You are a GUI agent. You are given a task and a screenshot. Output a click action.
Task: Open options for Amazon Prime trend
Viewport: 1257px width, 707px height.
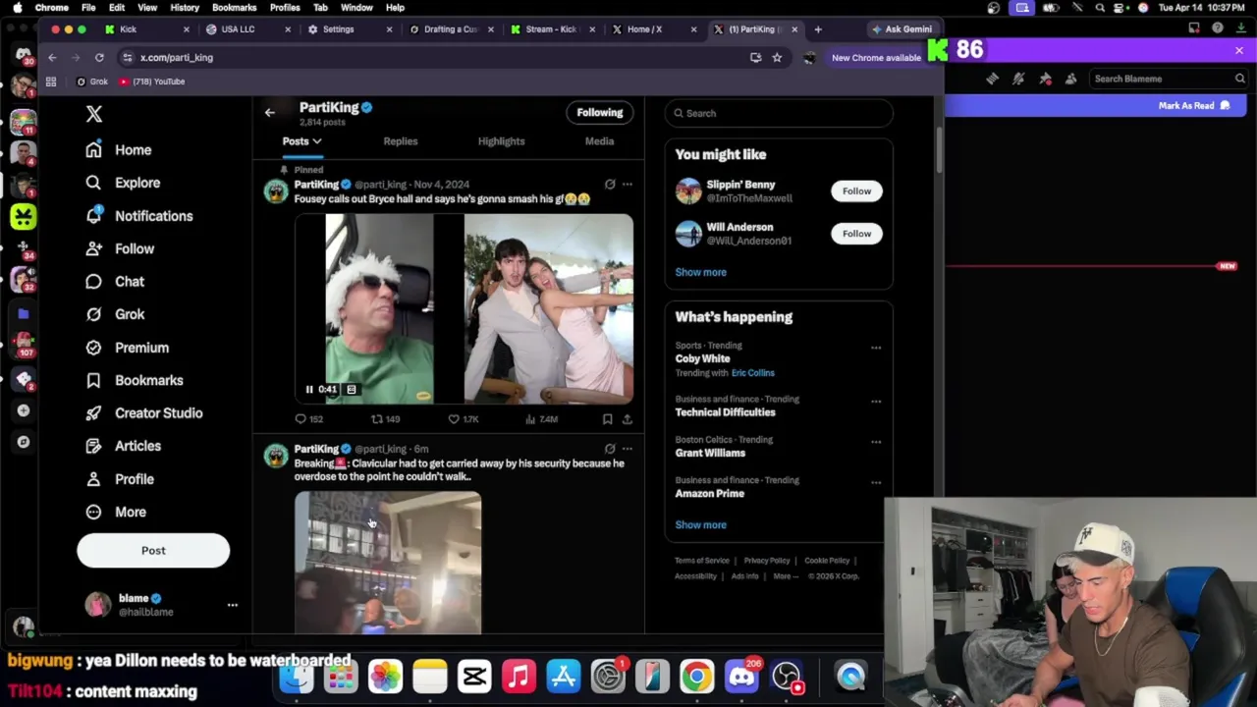click(876, 482)
